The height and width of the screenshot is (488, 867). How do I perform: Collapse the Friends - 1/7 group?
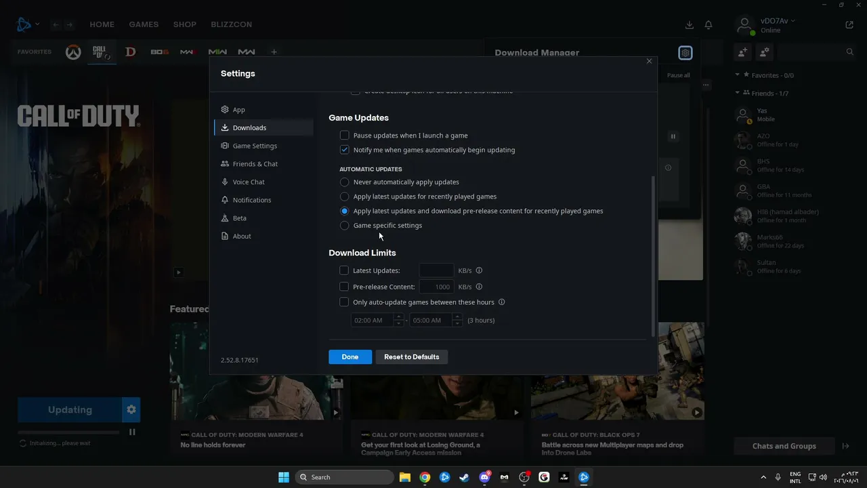[x=738, y=93]
